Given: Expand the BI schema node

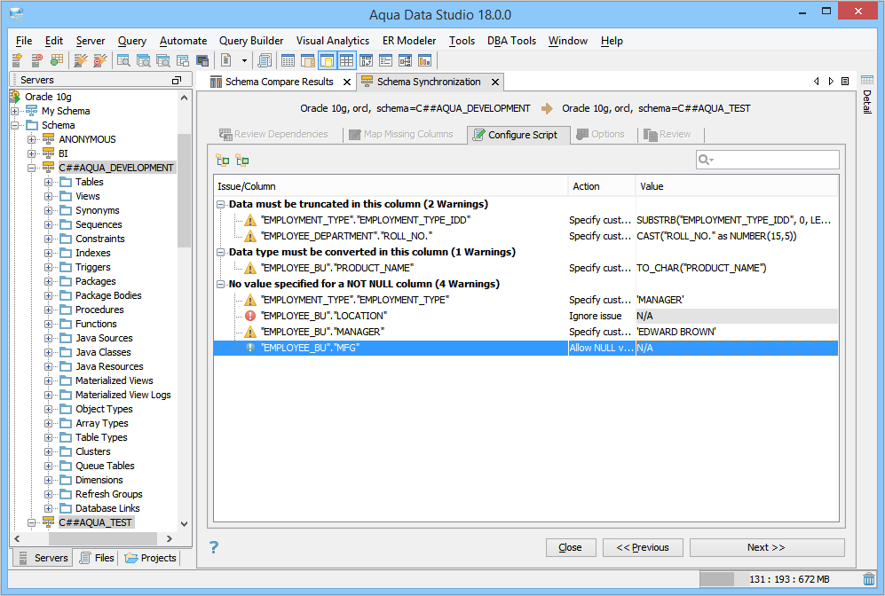Looking at the screenshot, I should [32, 153].
